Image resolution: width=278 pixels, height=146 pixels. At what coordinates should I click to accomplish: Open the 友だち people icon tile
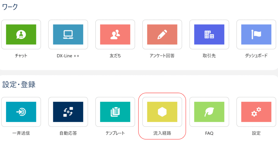115,35
